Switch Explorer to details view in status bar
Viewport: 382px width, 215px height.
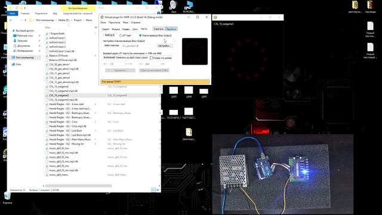(153, 190)
